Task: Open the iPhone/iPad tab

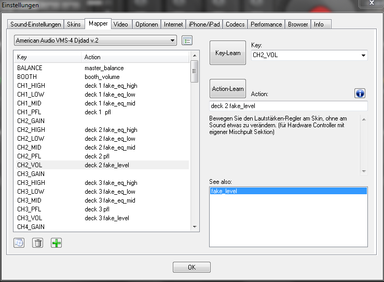Action: pos(204,24)
